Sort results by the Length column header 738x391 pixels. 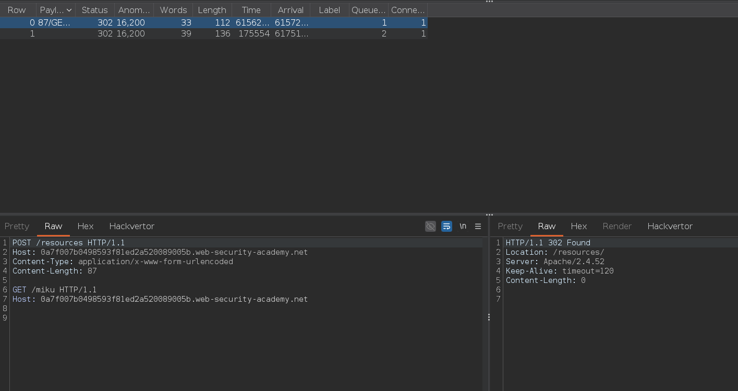[212, 10]
